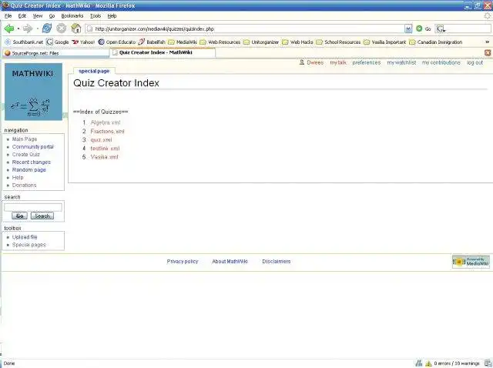Click Create Quiz navigation link
Viewport: 493px width, 368px height.
26,154
